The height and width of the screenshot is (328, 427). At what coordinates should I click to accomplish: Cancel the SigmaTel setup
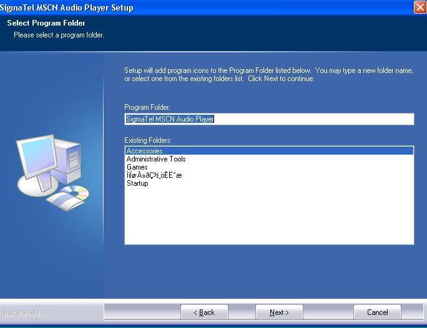point(377,312)
